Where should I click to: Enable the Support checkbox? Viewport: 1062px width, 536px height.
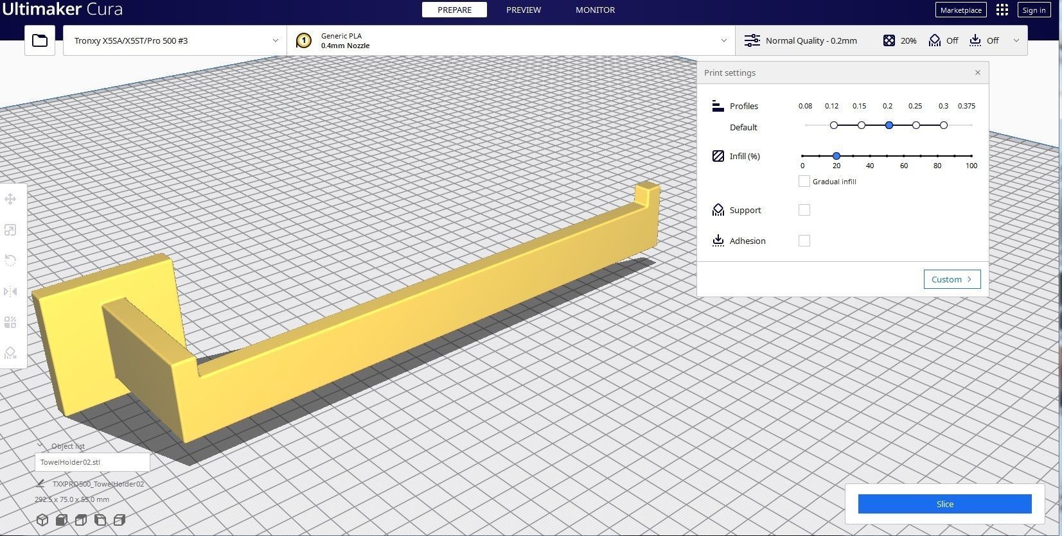click(x=804, y=210)
